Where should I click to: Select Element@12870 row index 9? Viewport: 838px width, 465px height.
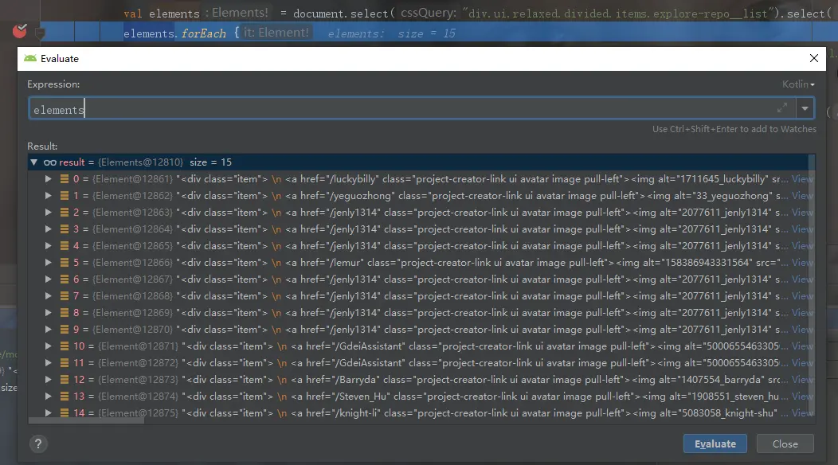420,329
